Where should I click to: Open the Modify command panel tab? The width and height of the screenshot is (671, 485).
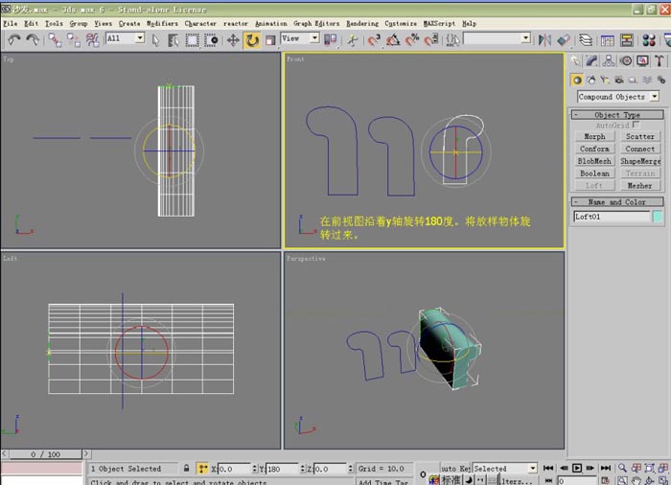(x=591, y=60)
